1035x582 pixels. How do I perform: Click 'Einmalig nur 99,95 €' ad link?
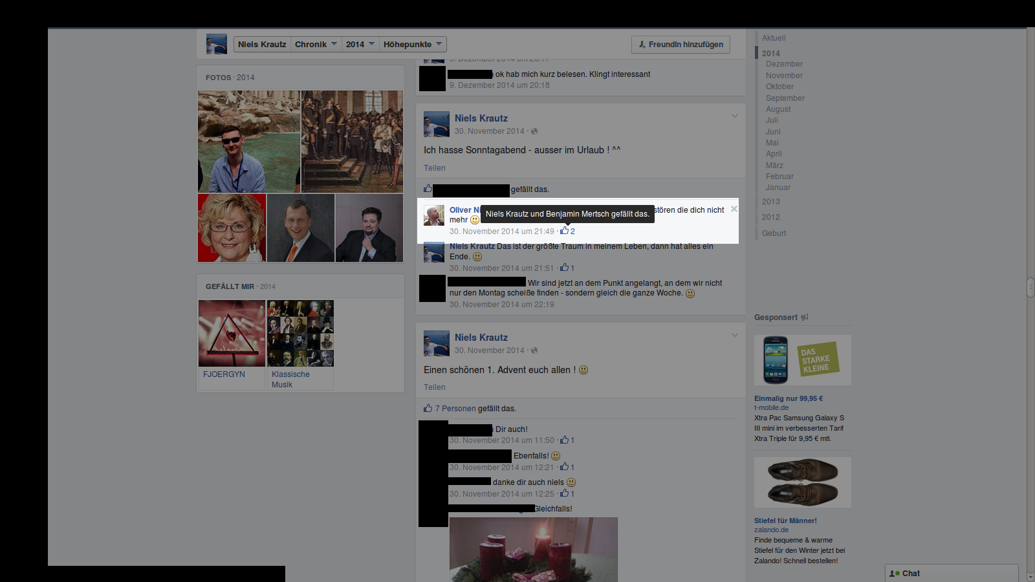click(x=789, y=398)
